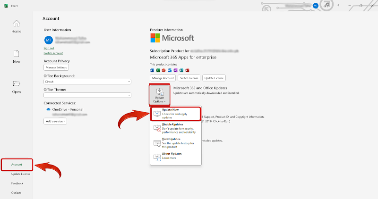Click the MT avatar under User Information
Screen dimensions: 378x199
[49, 40]
